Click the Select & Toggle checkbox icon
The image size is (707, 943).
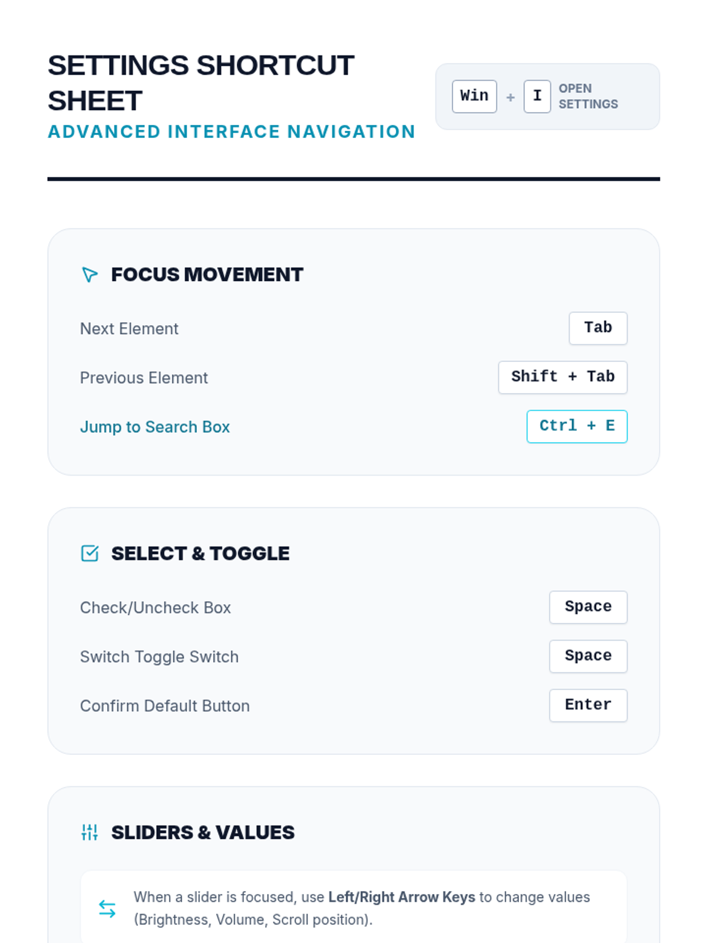coord(90,553)
